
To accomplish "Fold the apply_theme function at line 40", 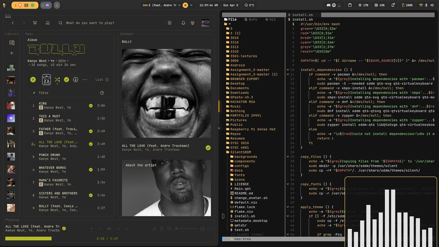I will click(288, 207).
